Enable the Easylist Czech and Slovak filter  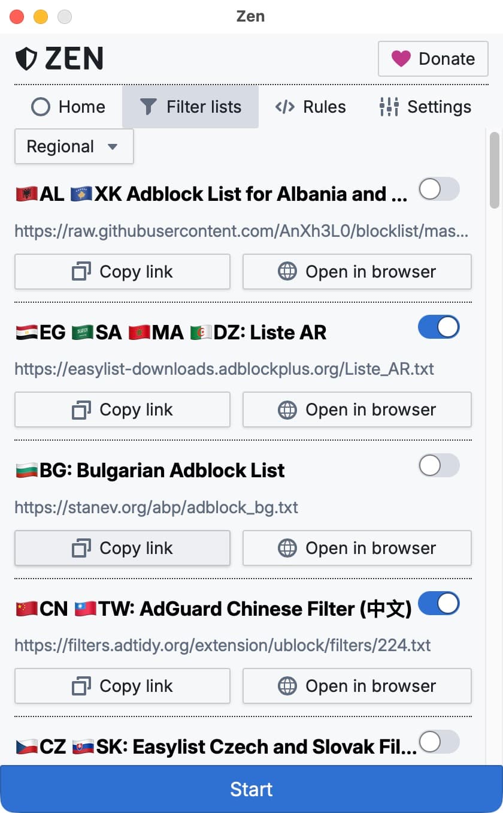coord(439,742)
